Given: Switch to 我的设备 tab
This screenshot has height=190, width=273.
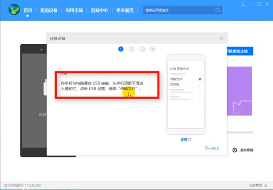Looking at the screenshot, I should tap(49, 10).
